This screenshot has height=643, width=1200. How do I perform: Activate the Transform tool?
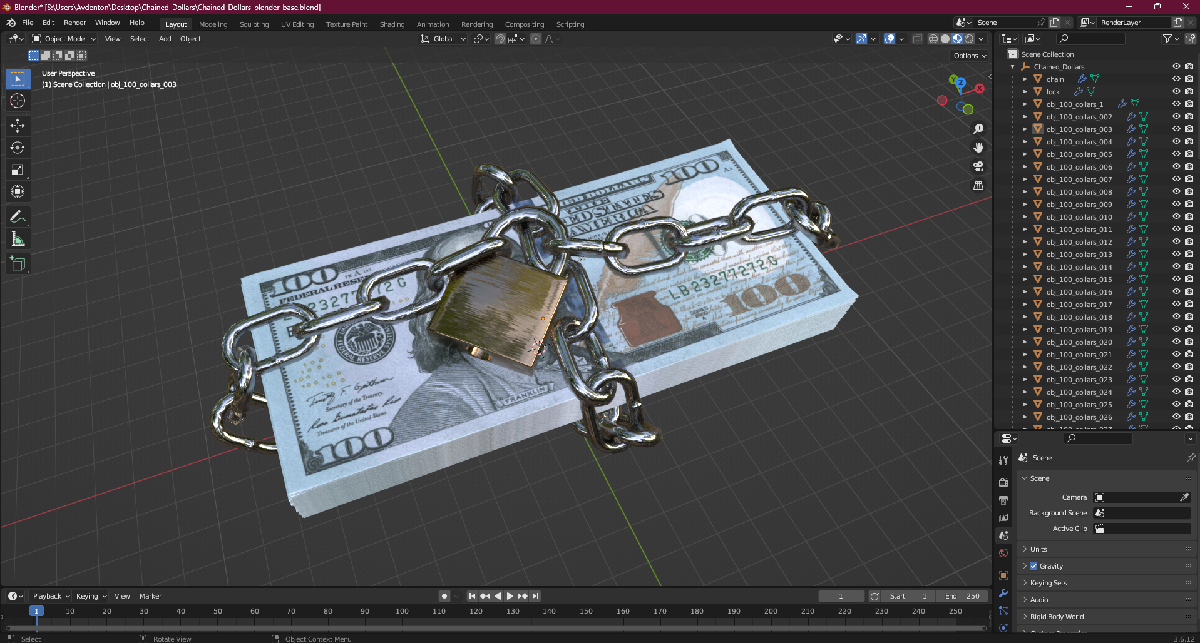pos(18,191)
